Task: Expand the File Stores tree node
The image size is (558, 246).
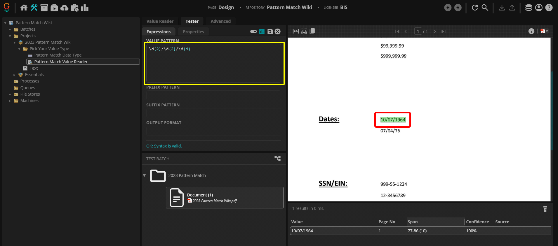Action: point(10,94)
